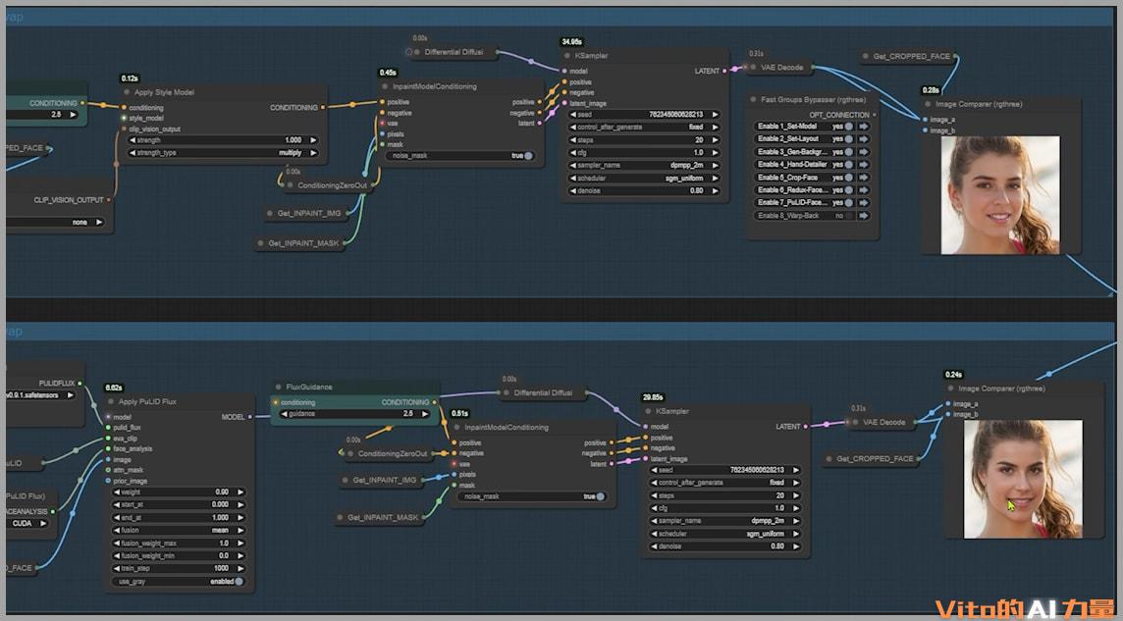Open sampler_name dropdown in the 29.85s KSampler
This screenshot has width=1123, height=621.
pyautogui.click(x=724, y=521)
